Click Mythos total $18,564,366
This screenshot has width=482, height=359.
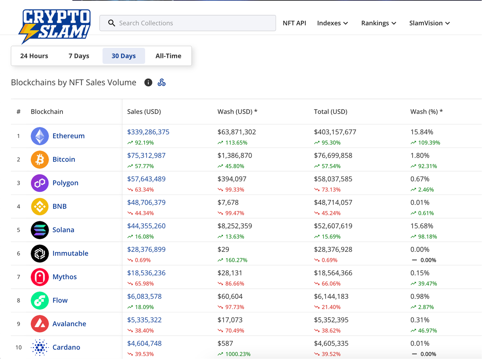(x=333, y=273)
